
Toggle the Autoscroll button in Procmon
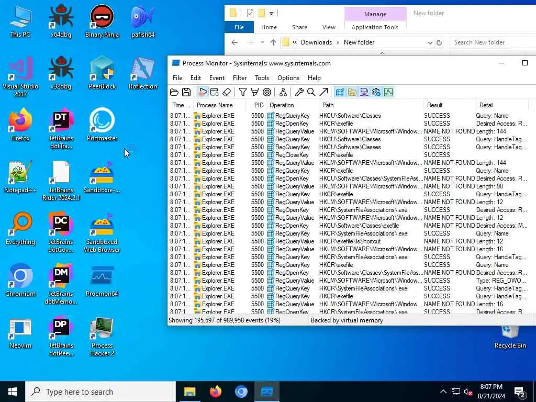[x=215, y=92]
